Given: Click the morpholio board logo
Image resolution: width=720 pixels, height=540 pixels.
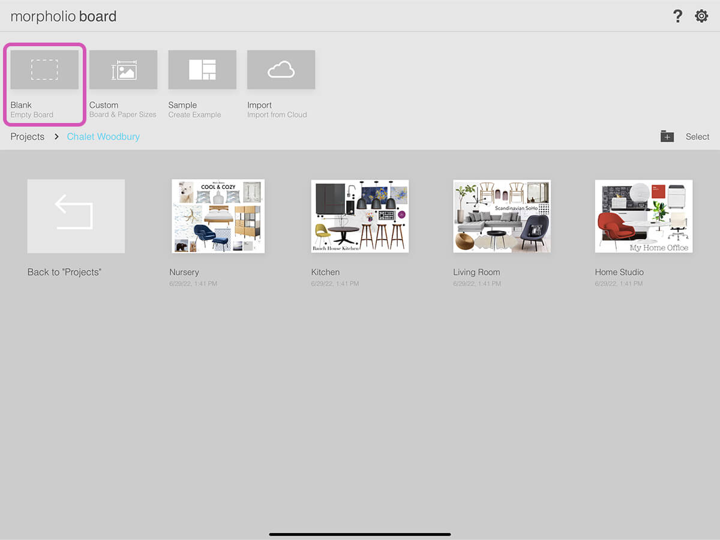Looking at the screenshot, I should coord(64,16).
